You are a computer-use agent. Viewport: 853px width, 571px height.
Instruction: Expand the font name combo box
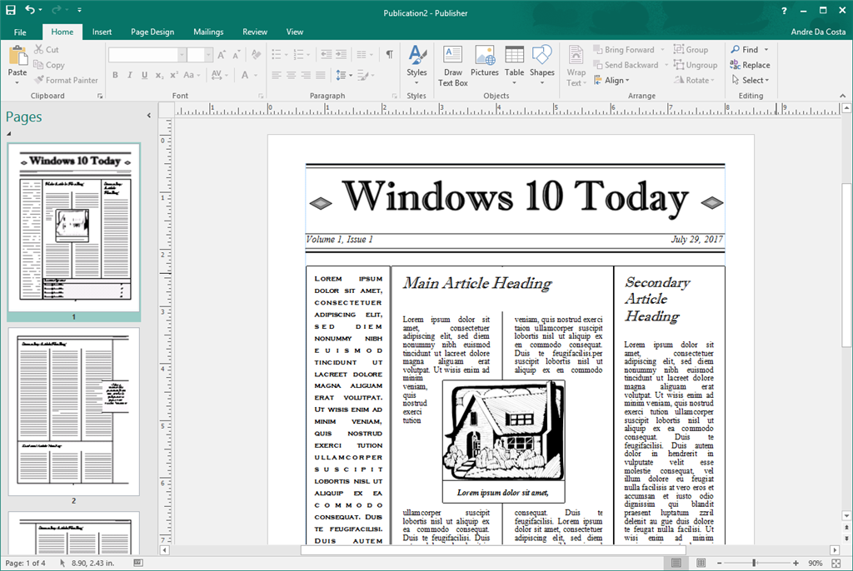(x=182, y=55)
